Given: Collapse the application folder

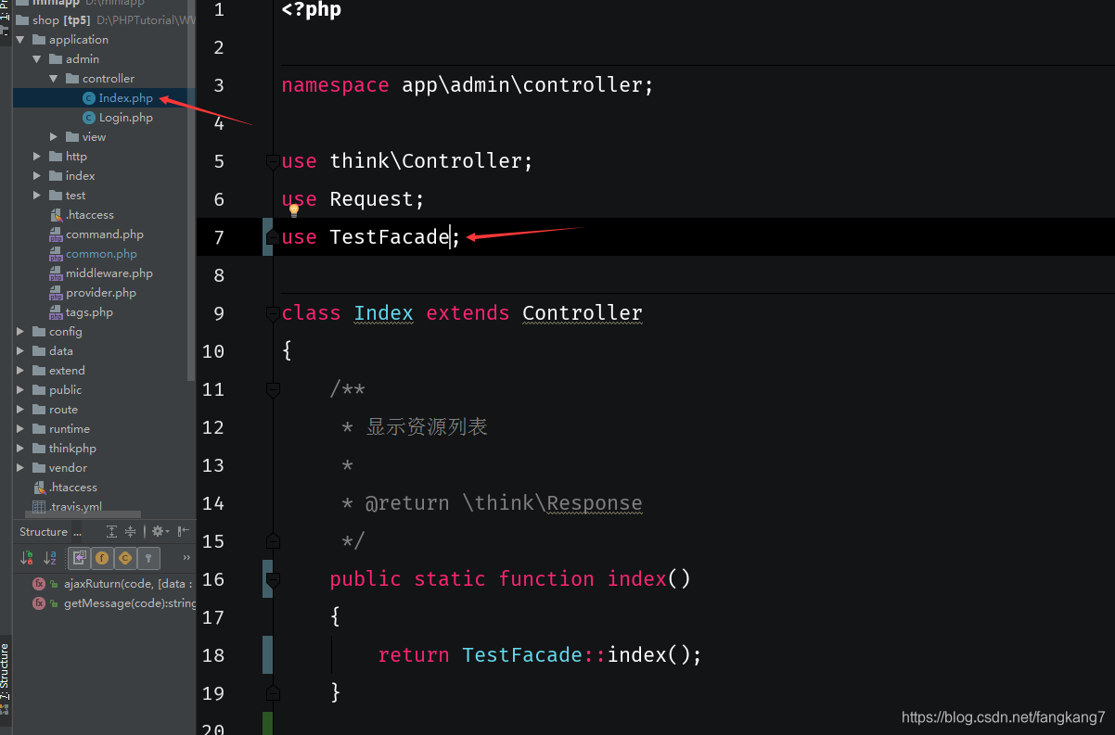Looking at the screenshot, I should click(21, 40).
